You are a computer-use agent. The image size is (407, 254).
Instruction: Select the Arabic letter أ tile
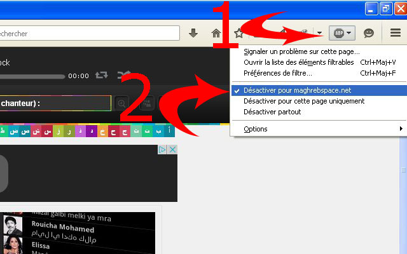(x=169, y=131)
